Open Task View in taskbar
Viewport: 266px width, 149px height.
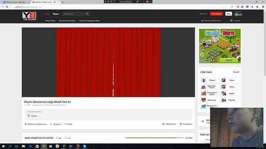[x=17, y=146]
